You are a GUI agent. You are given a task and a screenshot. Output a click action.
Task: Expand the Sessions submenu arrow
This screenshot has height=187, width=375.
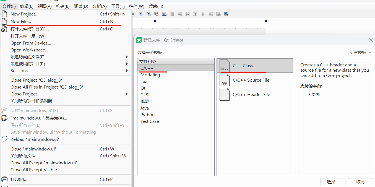(127, 71)
